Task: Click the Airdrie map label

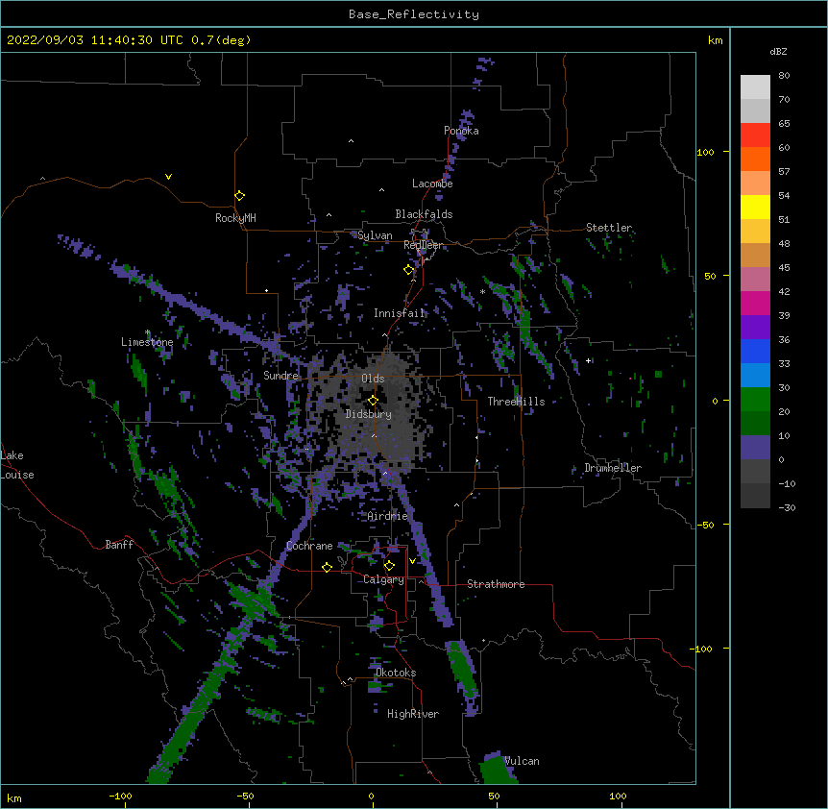Action: tap(388, 516)
